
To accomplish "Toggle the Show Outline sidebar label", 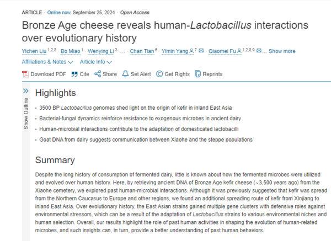I will 25,114.
